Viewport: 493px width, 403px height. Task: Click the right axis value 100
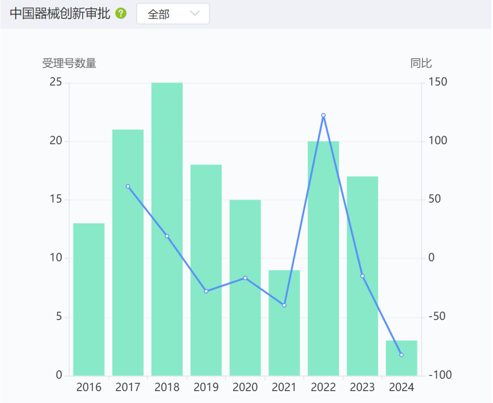tap(438, 141)
